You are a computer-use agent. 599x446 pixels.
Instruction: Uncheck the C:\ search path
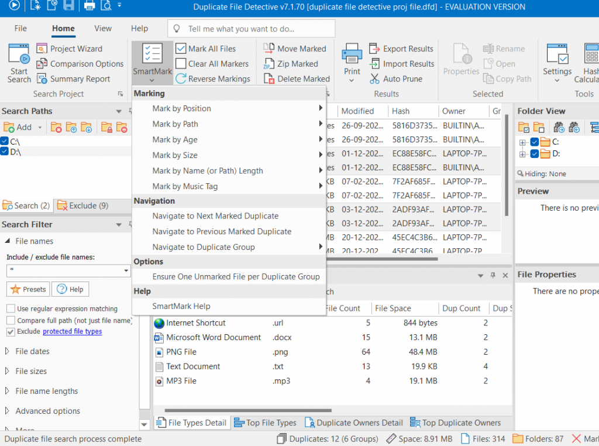point(5,142)
